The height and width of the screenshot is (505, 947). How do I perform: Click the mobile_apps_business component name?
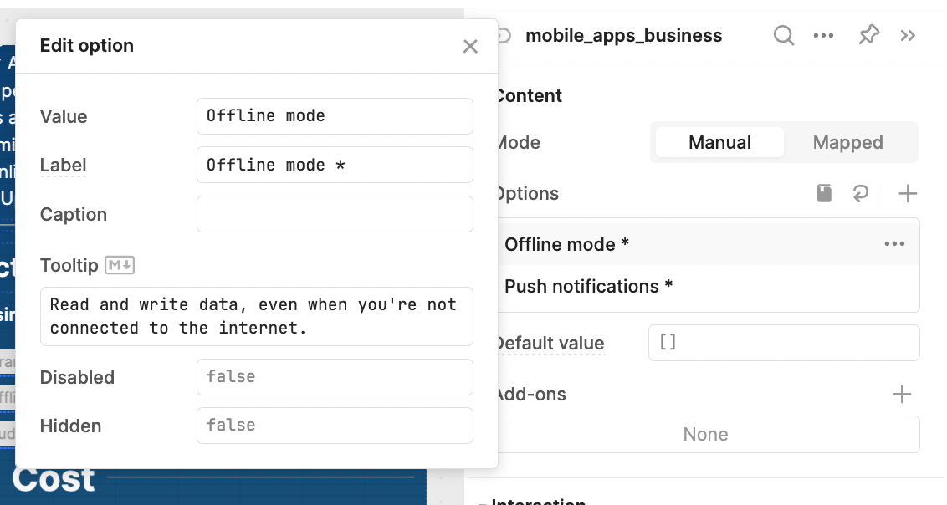coord(623,36)
